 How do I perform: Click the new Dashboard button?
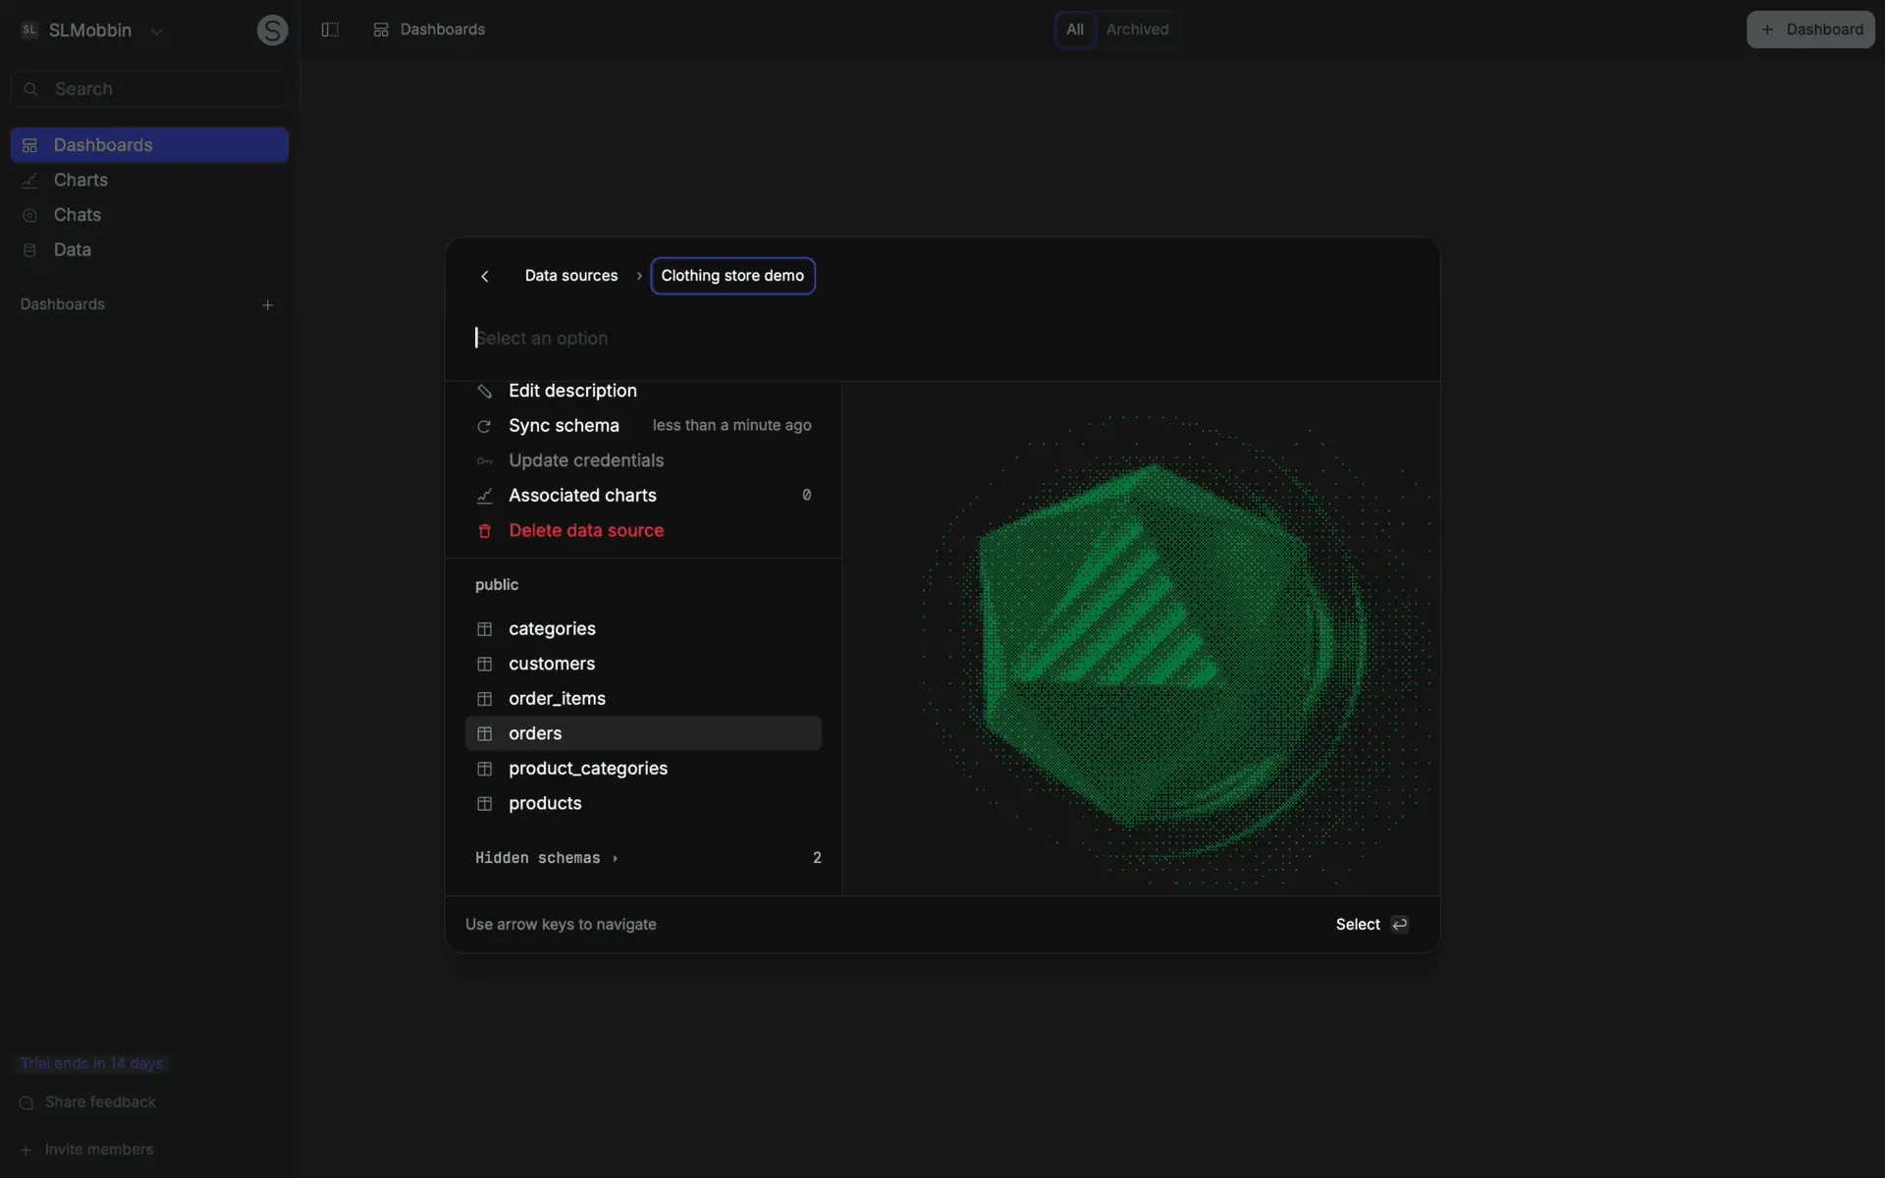[1810, 29]
